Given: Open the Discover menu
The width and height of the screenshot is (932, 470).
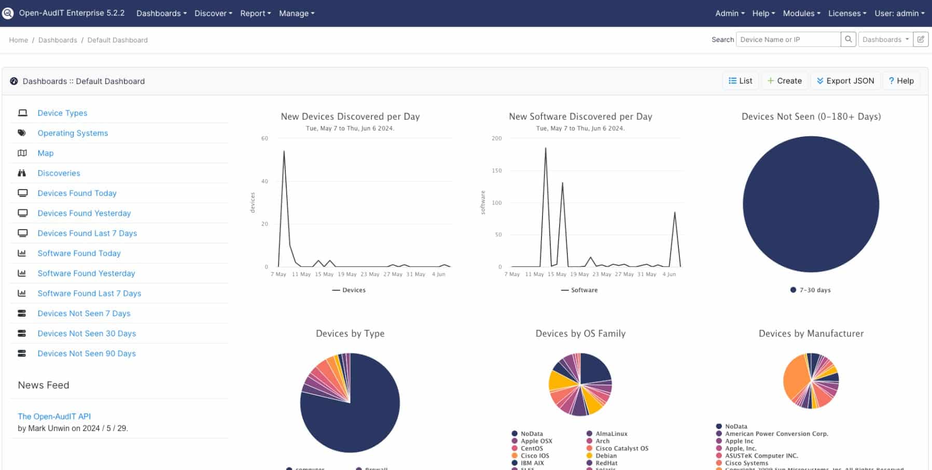Looking at the screenshot, I should pos(213,13).
